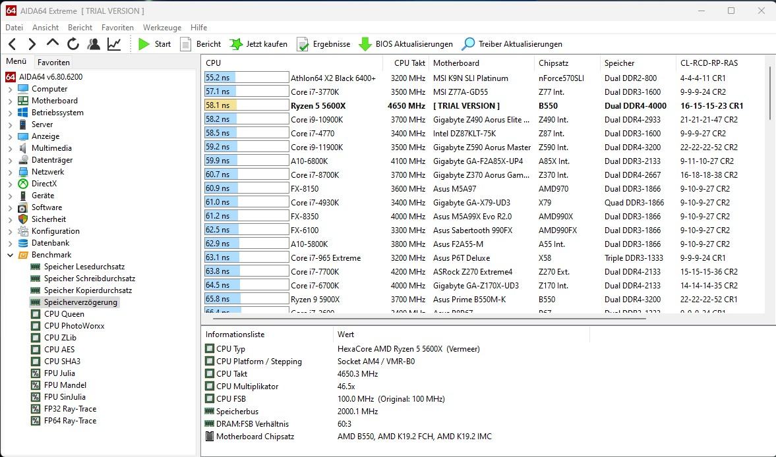This screenshot has width=776, height=457.
Task: Open the Hilfe menu
Action: pos(199,28)
